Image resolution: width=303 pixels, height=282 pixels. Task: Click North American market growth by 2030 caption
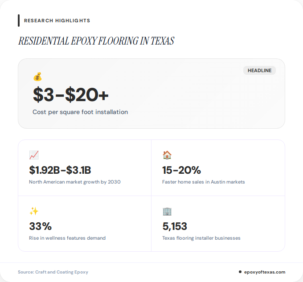(x=75, y=182)
